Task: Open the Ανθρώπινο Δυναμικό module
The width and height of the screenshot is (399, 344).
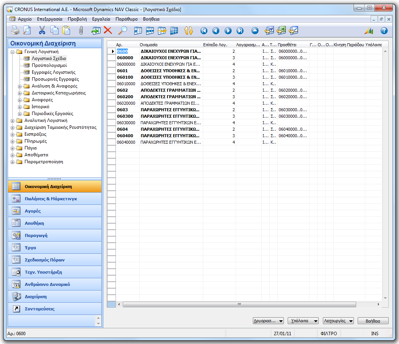Action: coord(55,284)
